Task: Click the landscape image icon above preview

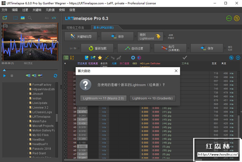Action: tap(23, 18)
